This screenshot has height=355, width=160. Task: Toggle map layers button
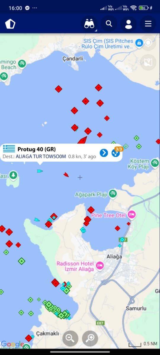[148, 62]
